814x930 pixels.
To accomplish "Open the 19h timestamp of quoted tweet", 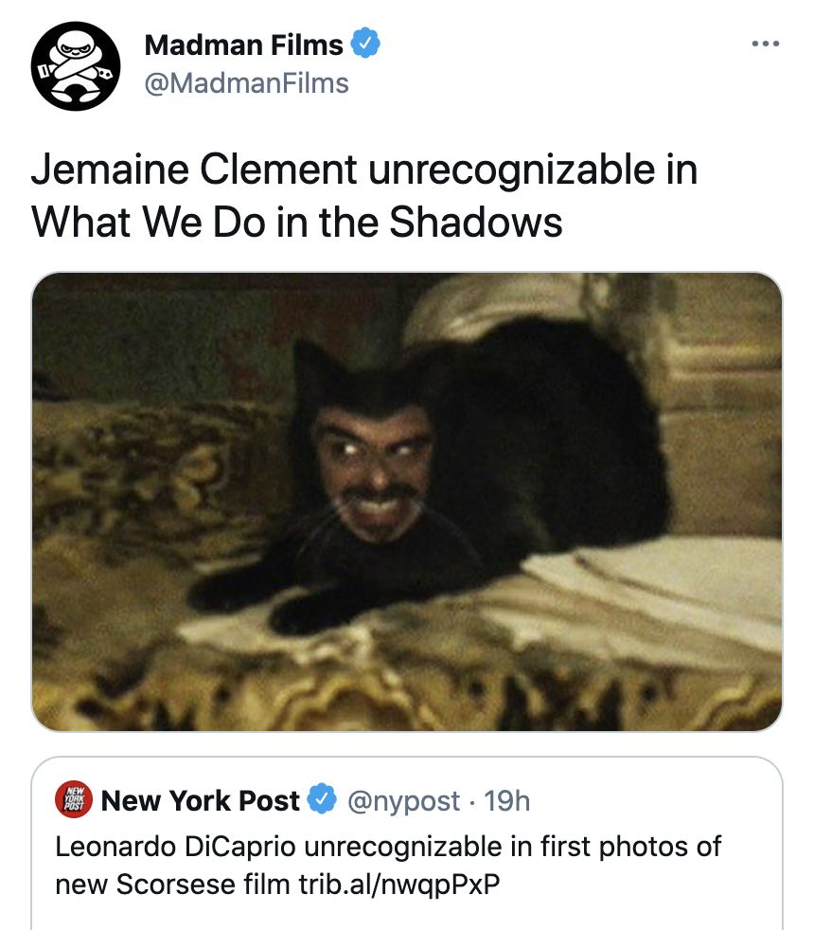I will pos(507,800).
